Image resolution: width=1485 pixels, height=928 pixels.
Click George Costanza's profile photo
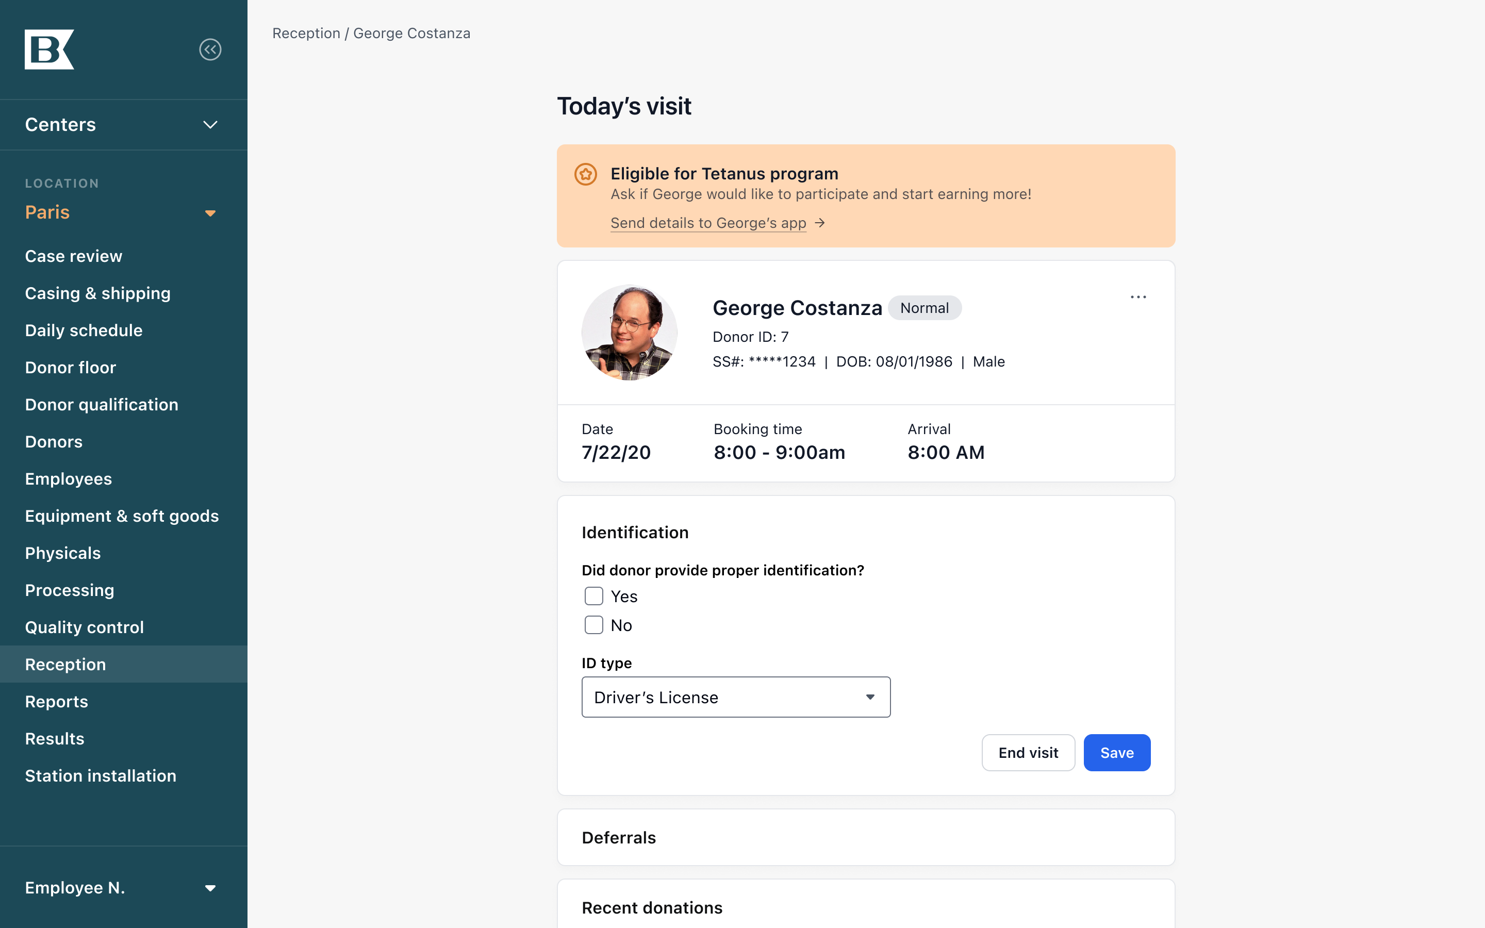(629, 332)
